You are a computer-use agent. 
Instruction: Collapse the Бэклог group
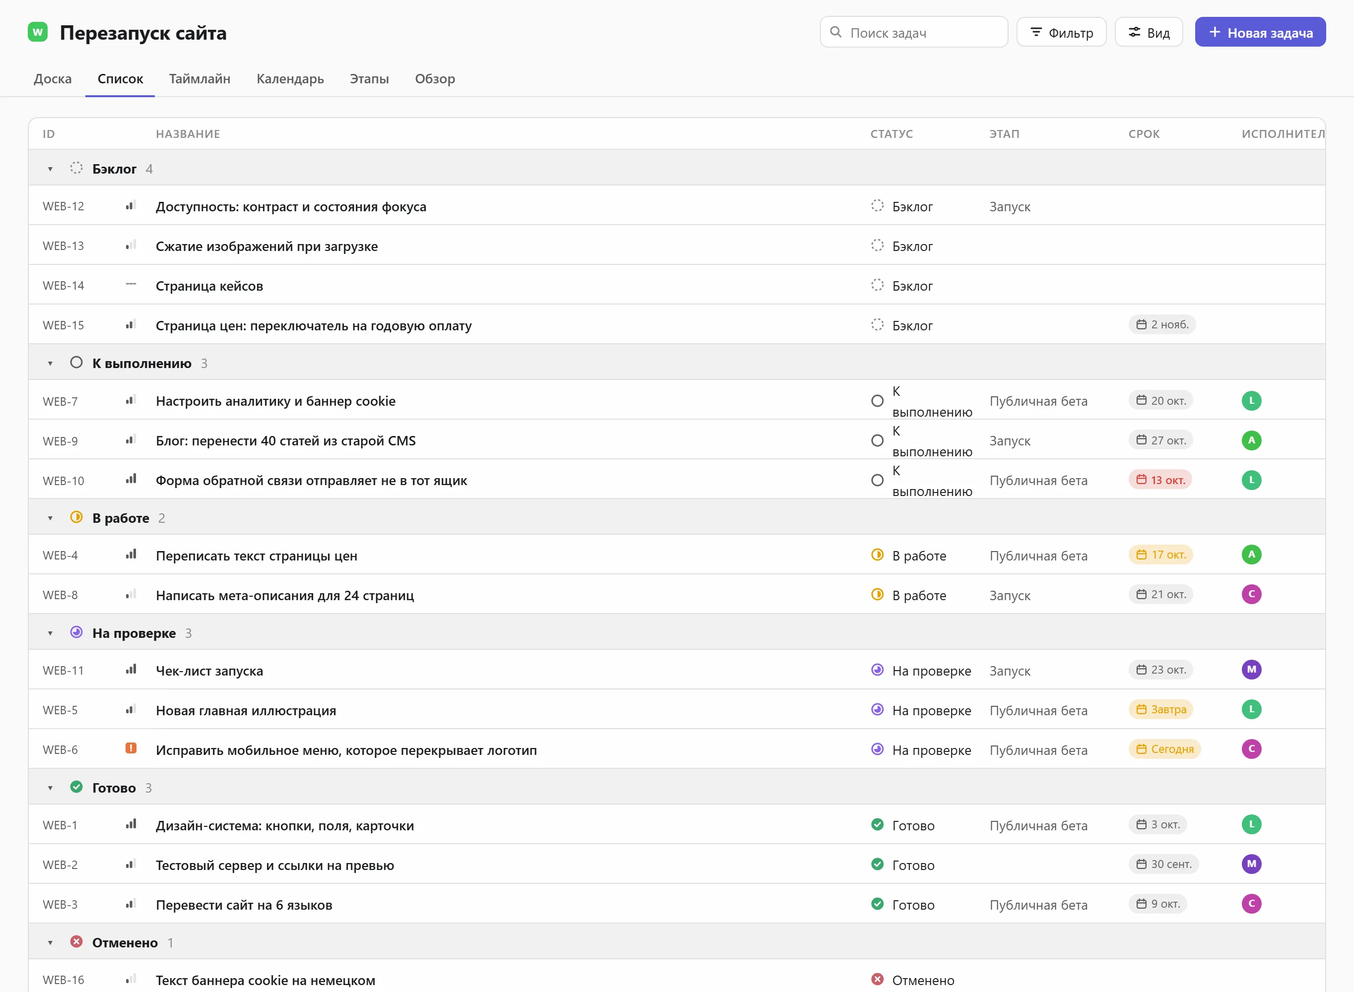[51, 169]
